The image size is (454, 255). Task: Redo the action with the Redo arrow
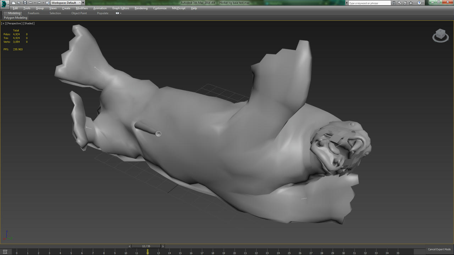39,3
